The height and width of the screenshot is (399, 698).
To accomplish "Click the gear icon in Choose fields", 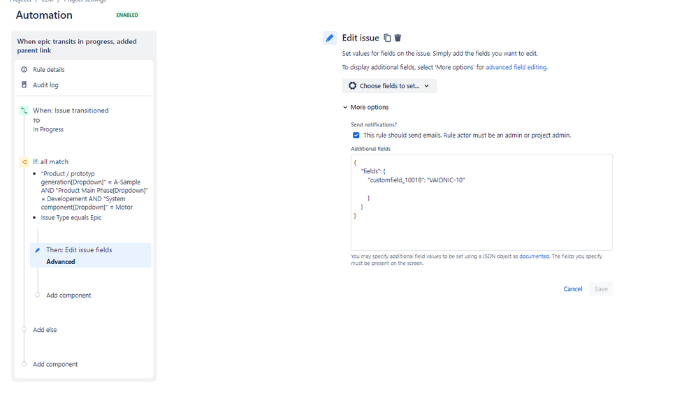I will pyautogui.click(x=353, y=86).
